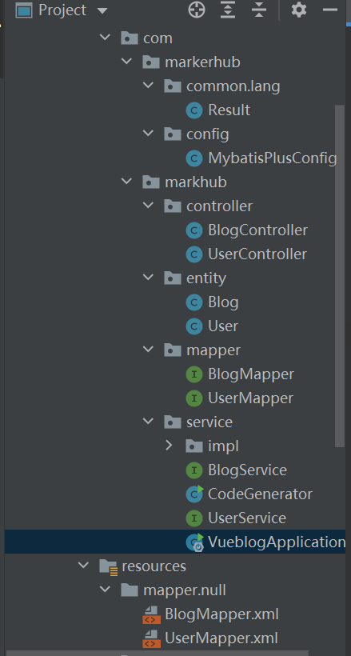Collapse the service package
Screen dimensions: 351x656
[x=148, y=422]
